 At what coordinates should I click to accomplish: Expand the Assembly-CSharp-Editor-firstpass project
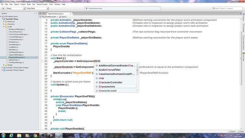tap(2, 67)
